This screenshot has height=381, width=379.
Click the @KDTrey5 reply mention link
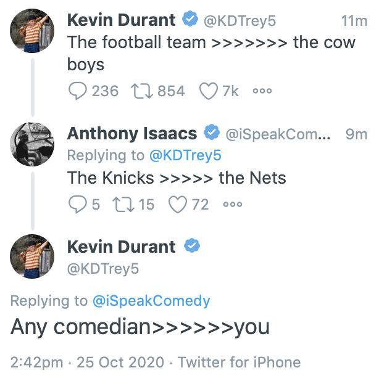pyautogui.click(x=185, y=155)
